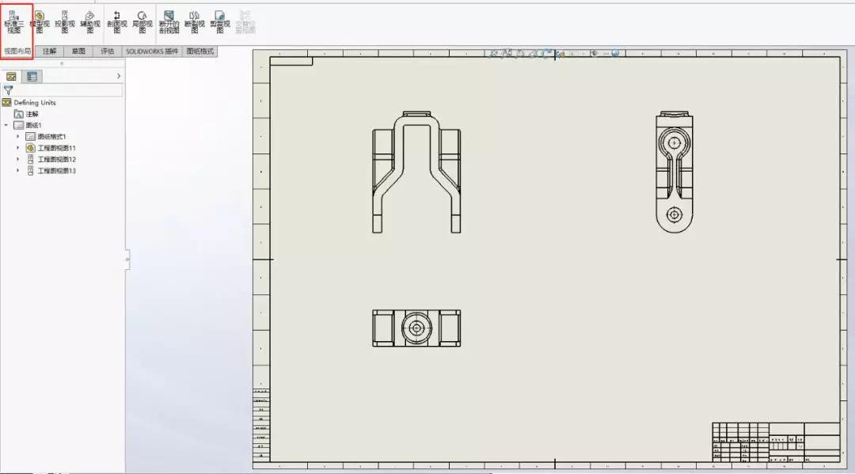This screenshot has height=474, width=855.
Task: Select the 模型视图 model view tool
Action: pyautogui.click(x=39, y=22)
